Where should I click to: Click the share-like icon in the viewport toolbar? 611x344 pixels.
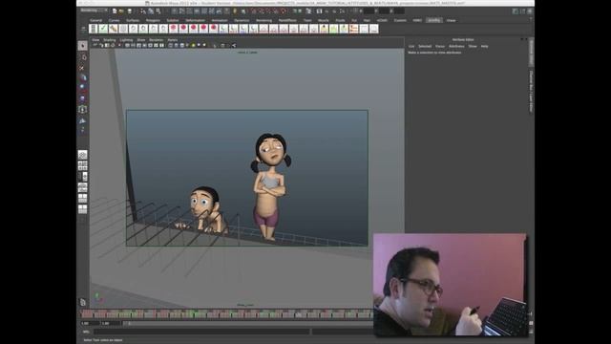[234, 45]
